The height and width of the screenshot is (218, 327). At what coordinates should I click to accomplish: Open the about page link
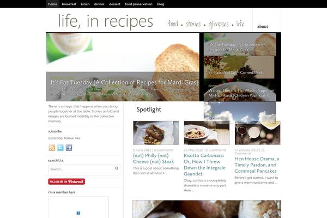[263, 27]
